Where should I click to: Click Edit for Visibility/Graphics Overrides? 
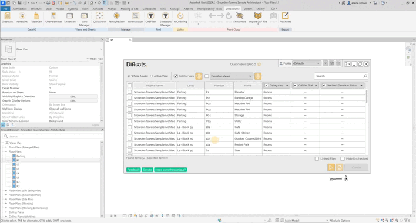click(73, 96)
